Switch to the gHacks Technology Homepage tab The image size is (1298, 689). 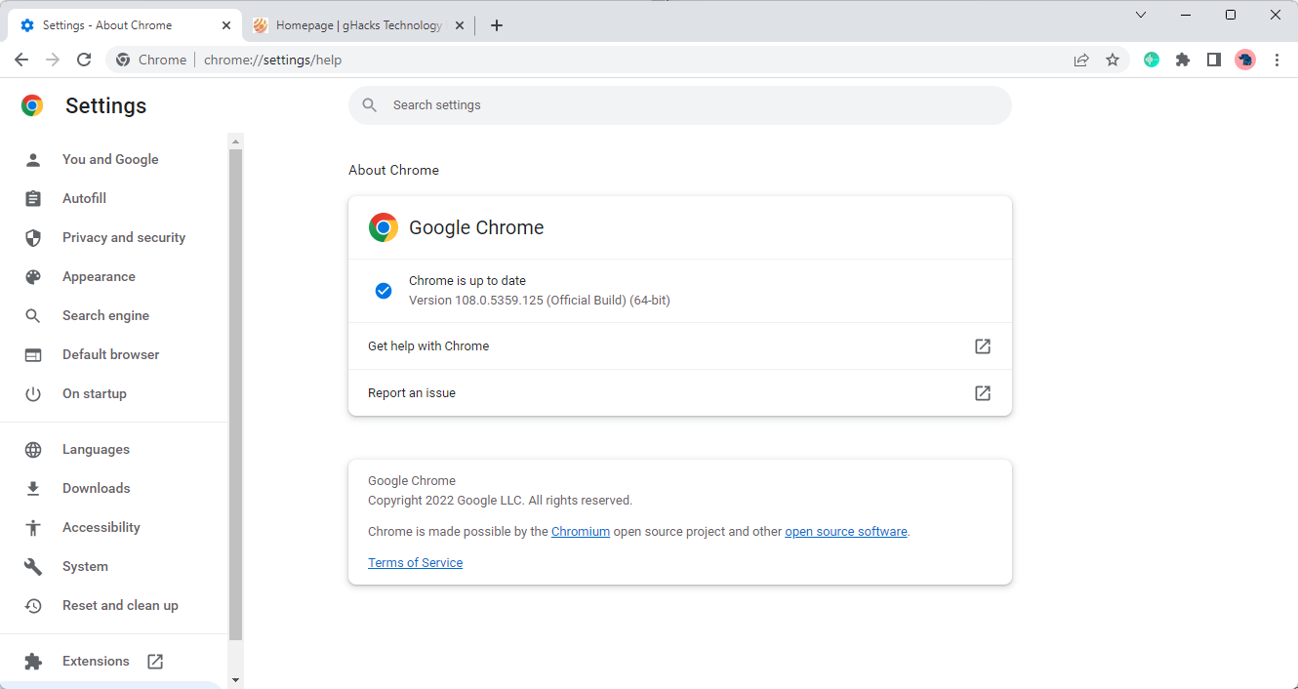click(359, 25)
